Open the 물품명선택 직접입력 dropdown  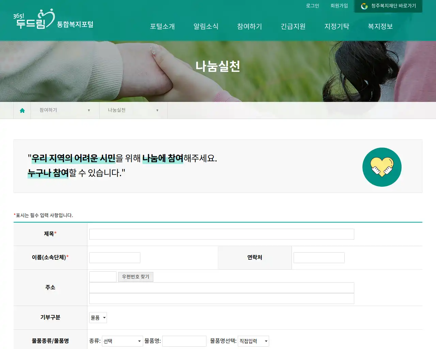click(253, 341)
